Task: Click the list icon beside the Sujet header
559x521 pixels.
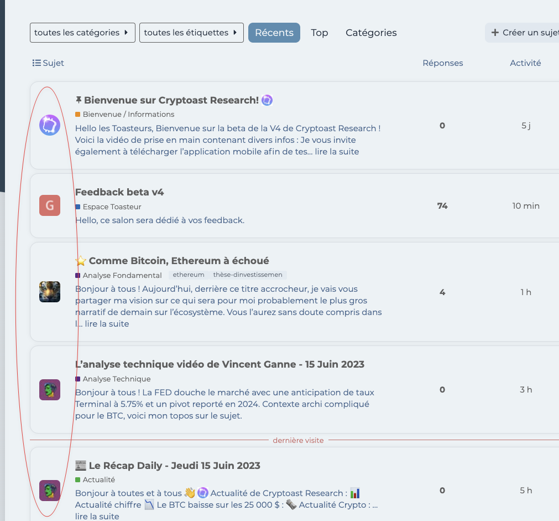Action: (36, 63)
